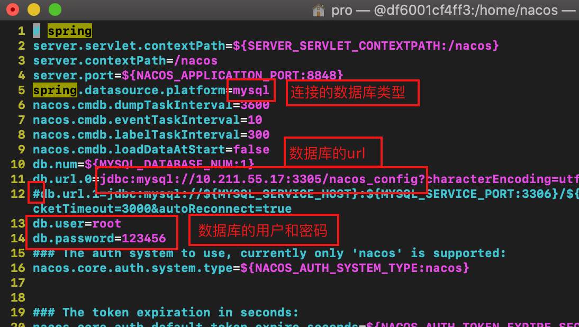The width and height of the screenshot is (579, 327).
Task: Click the 'root' user value
Action: click(x=107, y=224)
